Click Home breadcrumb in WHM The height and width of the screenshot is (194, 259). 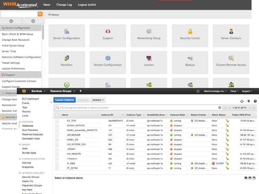pyautogui.click(x=55, y=15)
